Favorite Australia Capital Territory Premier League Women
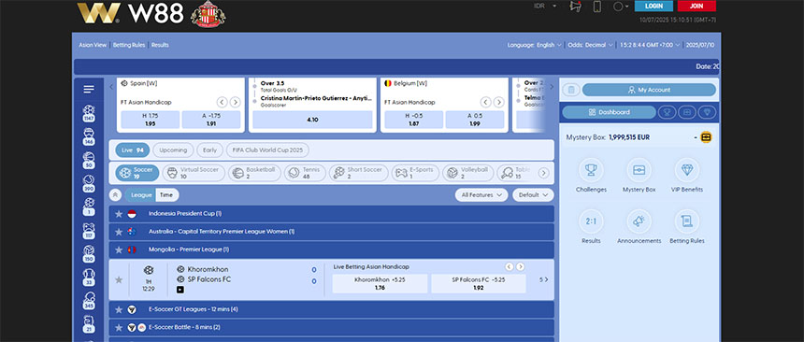The image size is (804, 342). click(x=119, y=232)
